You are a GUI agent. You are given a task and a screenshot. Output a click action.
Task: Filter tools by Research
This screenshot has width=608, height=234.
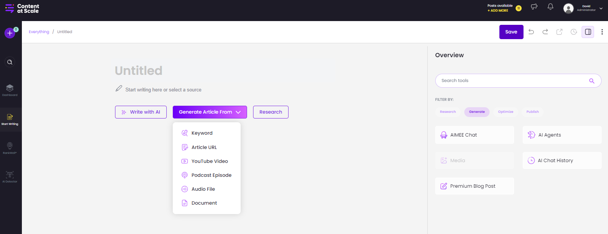coord(448,112)
